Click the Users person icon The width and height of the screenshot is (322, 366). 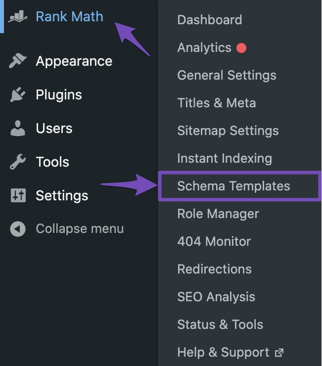click(x=18, y=129)
